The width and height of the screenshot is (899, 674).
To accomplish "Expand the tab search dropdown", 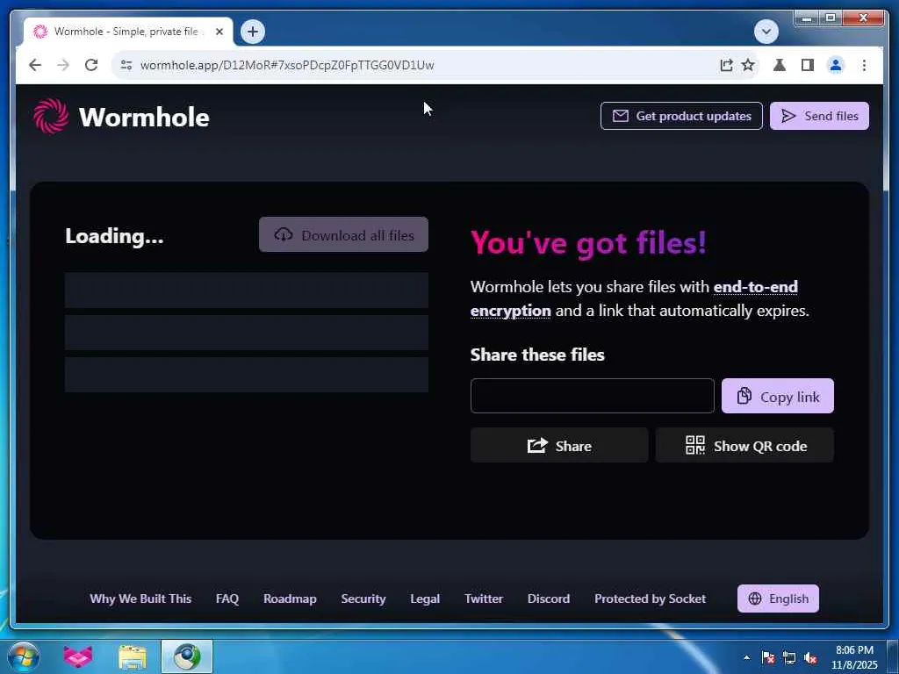I will click(766, 32).
